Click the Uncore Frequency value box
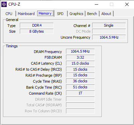Image resolution: width=134 pixels, height=125 pixels. click(x=109, y=37)
